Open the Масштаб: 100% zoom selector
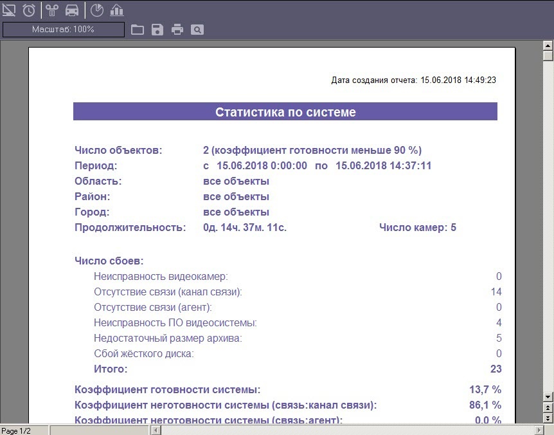The width and height of the screenshot is (554, 435). (64, 30)
